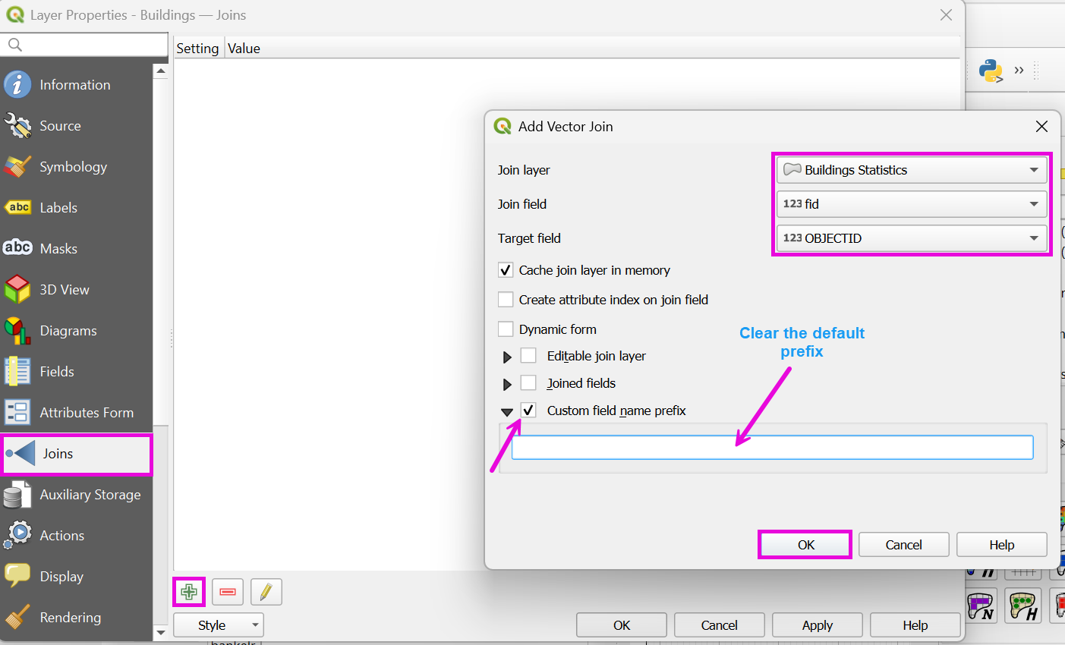
Task: Click the red minus remove join icon
Action: pos(228,592)
